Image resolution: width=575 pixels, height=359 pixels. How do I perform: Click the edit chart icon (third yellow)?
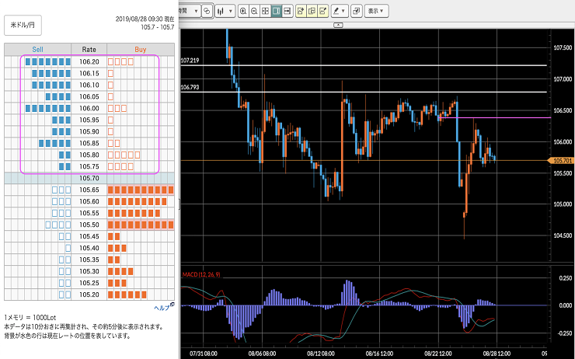[x=322, y=11]
